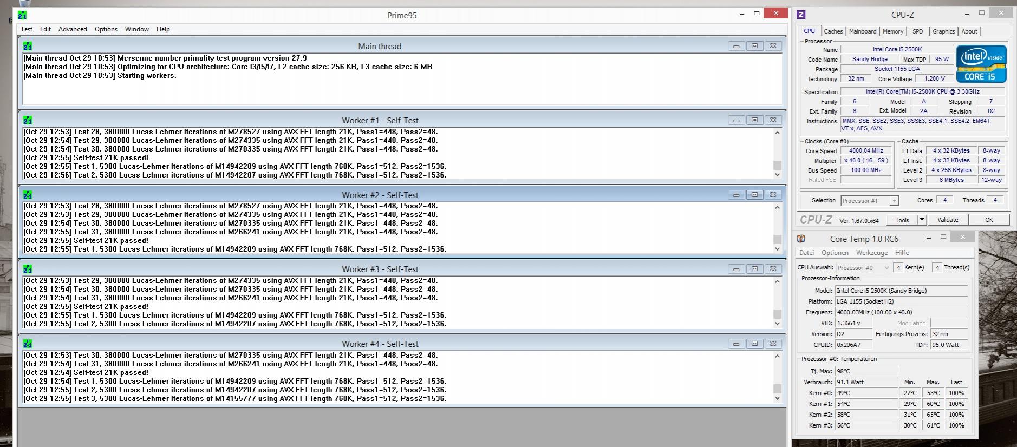This screenshot has height=447, width=1017.
Task: Close the Worker #1 child window
Action: (773, 120)
